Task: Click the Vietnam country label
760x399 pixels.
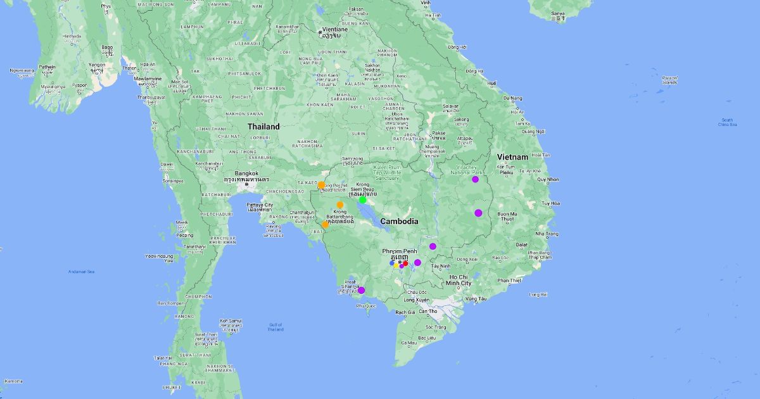Action: pos(512,156)
